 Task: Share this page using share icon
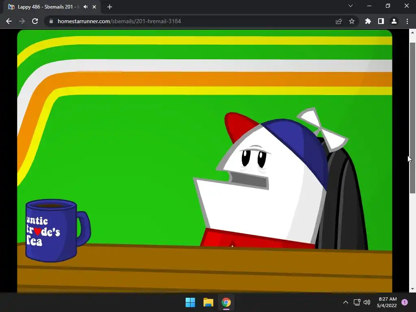pyautogui.click(x=339, y=21)
